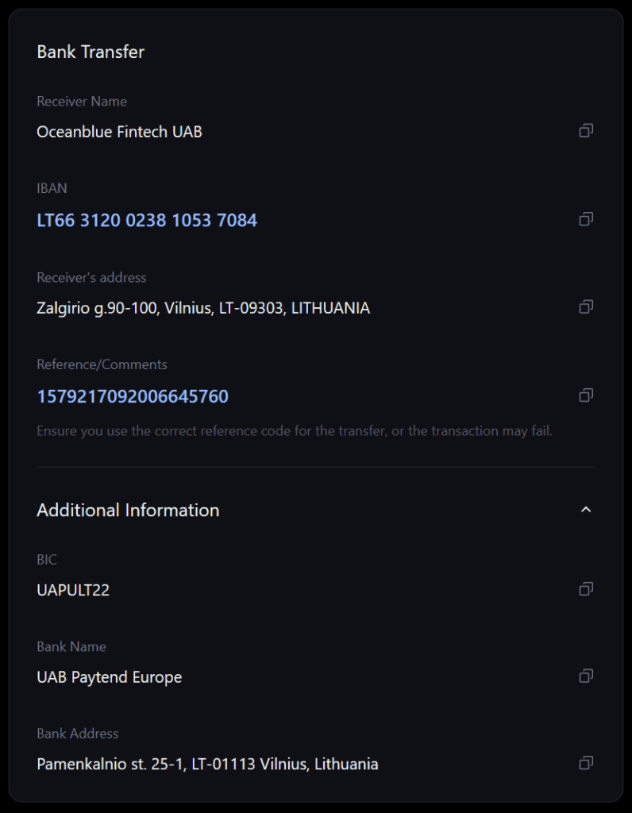Viewport: 632px width, 813px height.
Task: Select the highlighted IBAN LT66 3120 0238 1053 7084
Action: (146, 220)
